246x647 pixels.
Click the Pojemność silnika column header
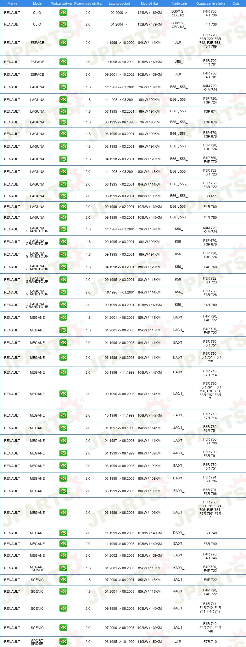coord(88,3)
